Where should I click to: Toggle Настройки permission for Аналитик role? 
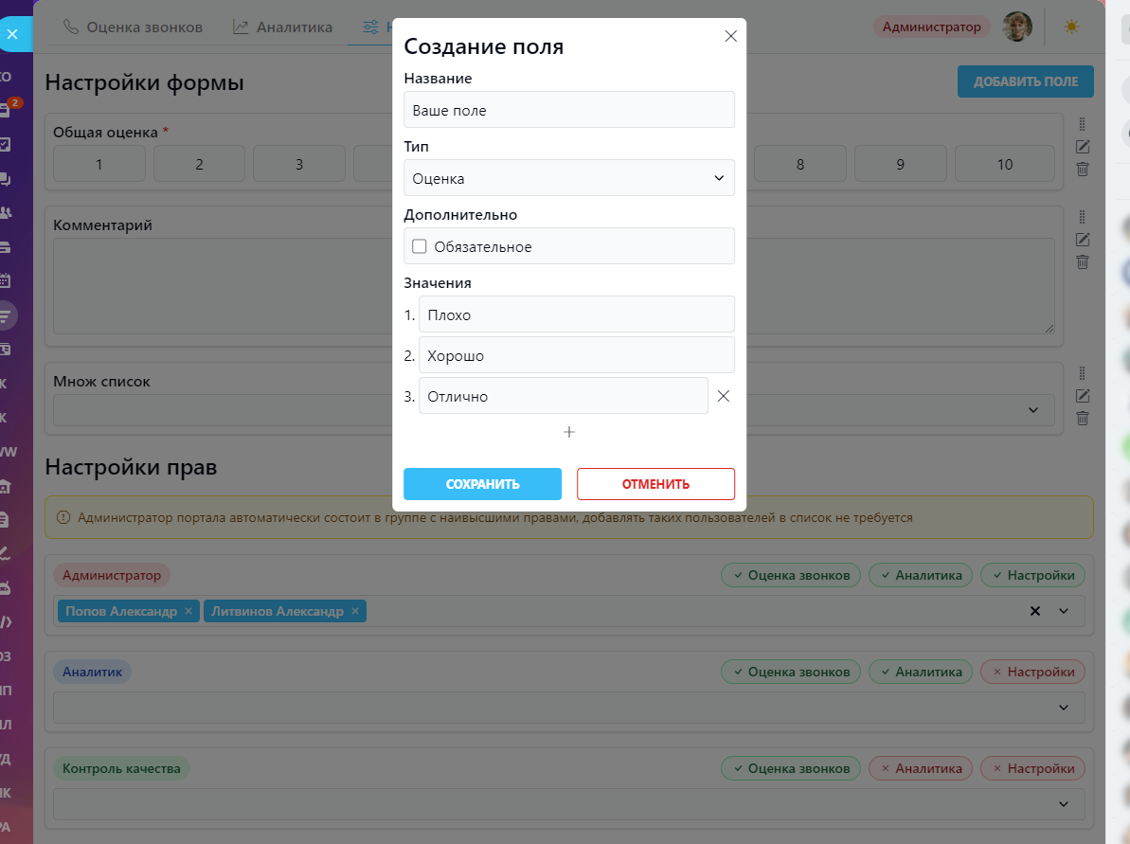(x=1032, y=672)
